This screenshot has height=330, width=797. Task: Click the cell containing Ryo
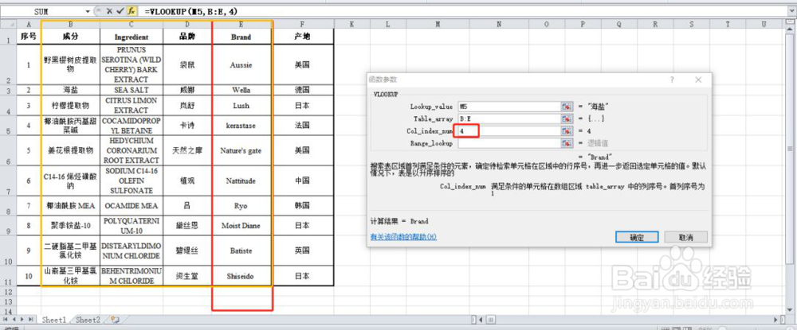point(241,206)
